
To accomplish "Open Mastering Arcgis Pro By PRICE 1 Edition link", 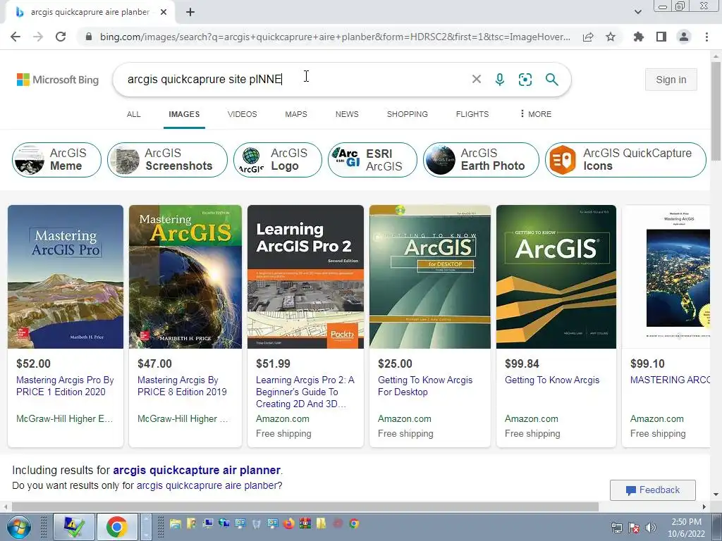I will click(65, 386).
